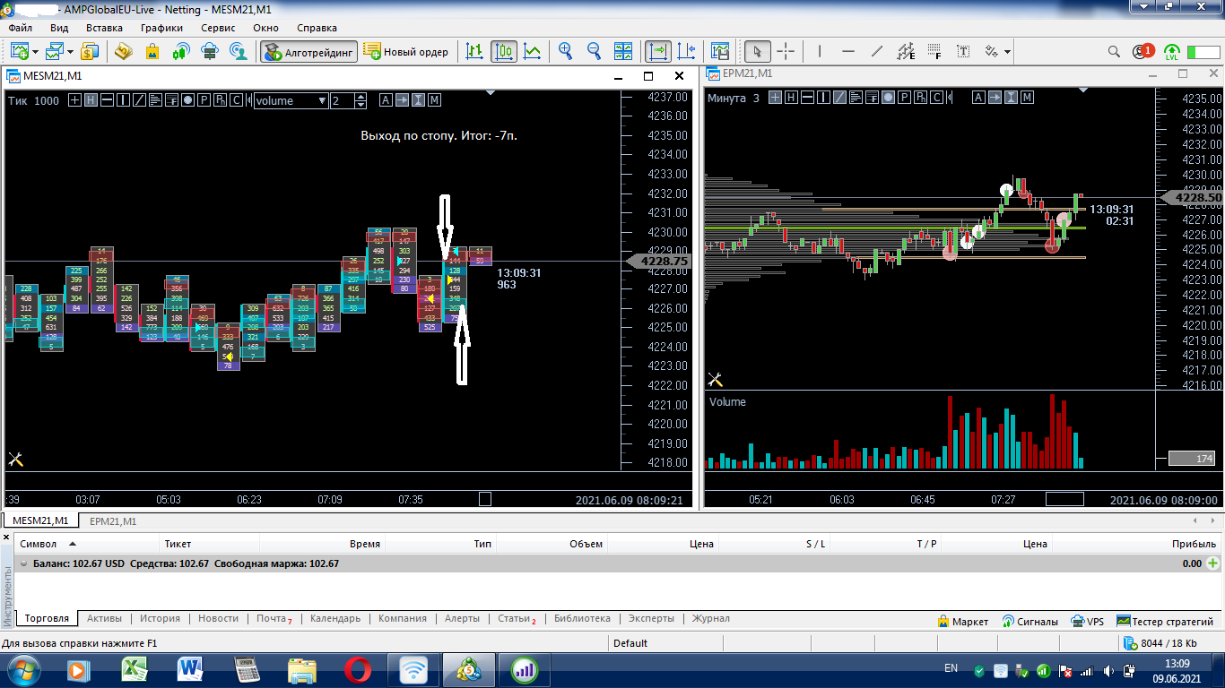
Task: Open the VPS cloud hosting toolbar icon
Action: tap(210, 51)
